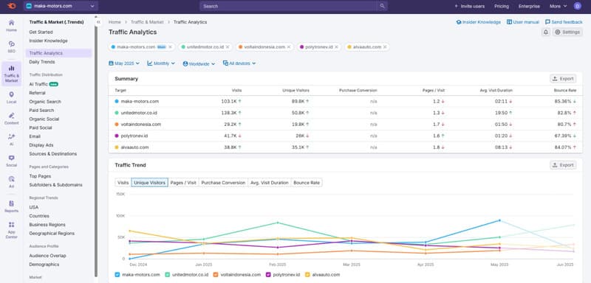
Task: Remove maka-motors.com domain chip
Action: (170, 47)
